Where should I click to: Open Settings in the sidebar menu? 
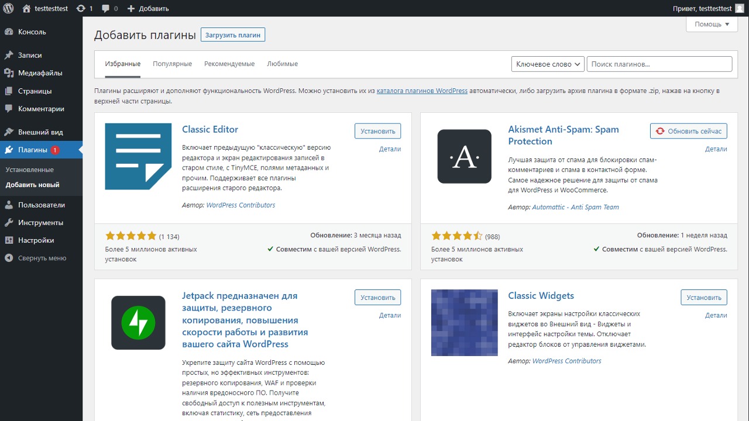tap(36, 240)
